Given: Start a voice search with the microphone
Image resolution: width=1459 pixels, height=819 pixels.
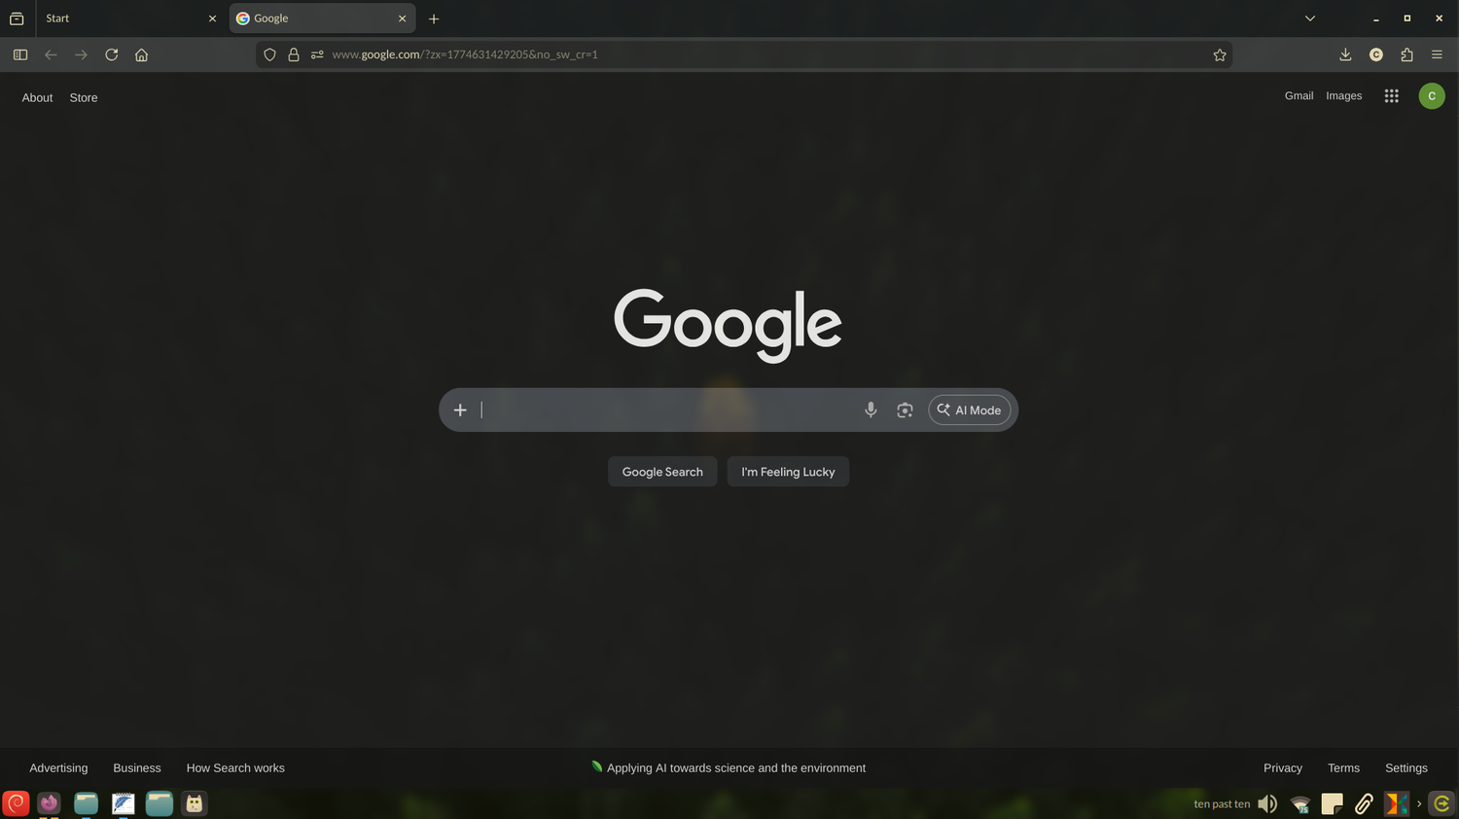Looking at the screenshot, I should tap(871, 410).
